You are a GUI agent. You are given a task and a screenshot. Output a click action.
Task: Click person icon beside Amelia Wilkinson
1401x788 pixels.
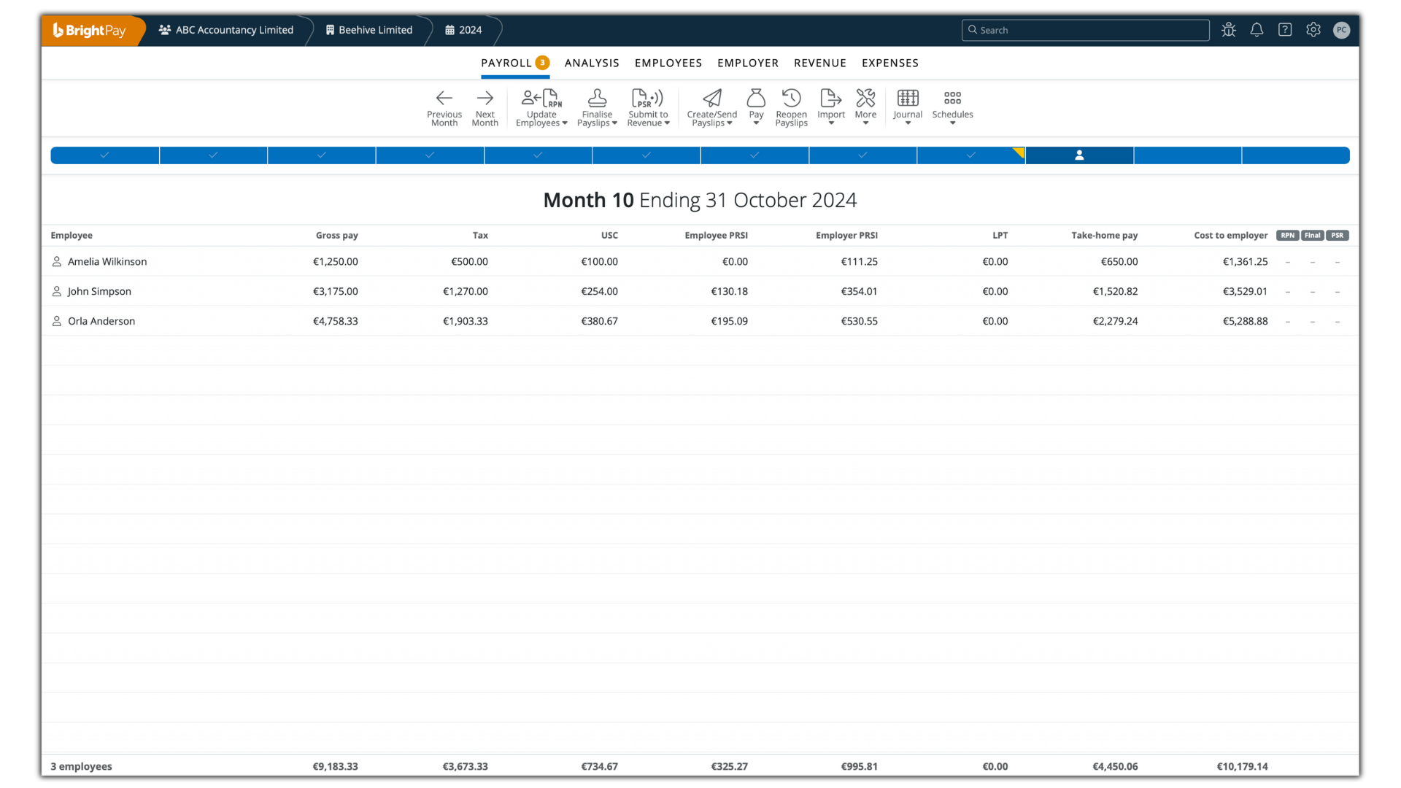56,261
